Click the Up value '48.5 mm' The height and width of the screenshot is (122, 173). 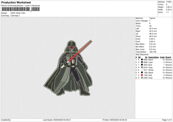click(153, 34)
